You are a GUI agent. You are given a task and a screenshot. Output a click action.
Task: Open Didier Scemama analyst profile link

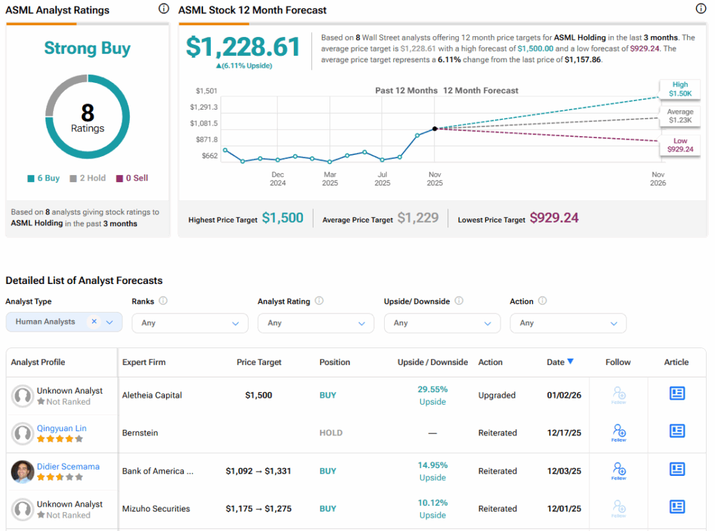[68, 466]
